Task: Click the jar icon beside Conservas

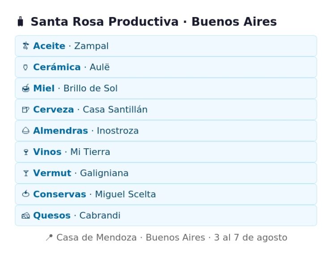Action: [x=26, y=194]
